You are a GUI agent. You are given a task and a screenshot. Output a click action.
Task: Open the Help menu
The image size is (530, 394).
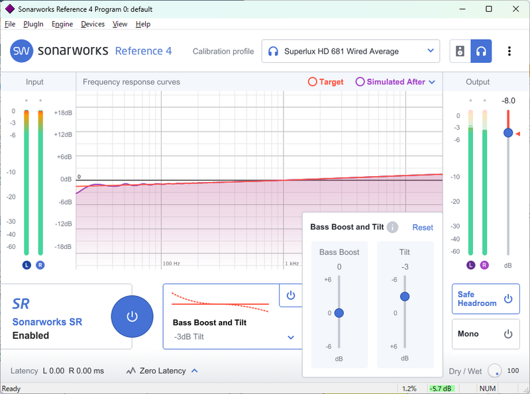click(143, 24)
